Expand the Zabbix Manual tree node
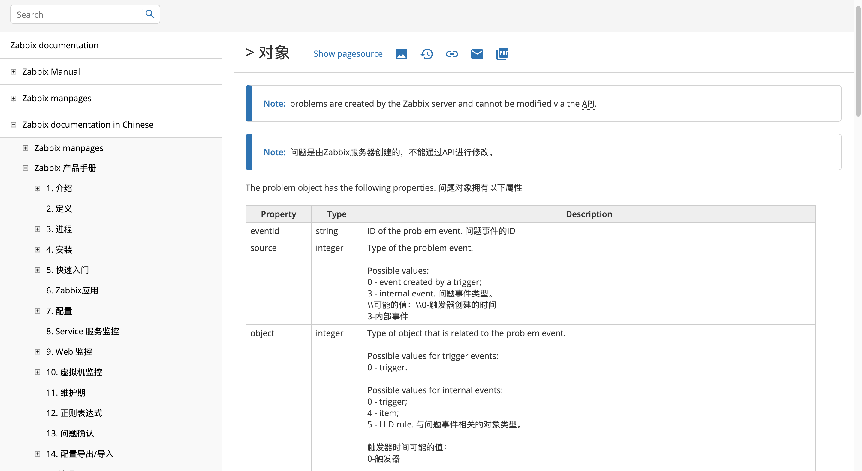The image size is (862, 471). 14,72
